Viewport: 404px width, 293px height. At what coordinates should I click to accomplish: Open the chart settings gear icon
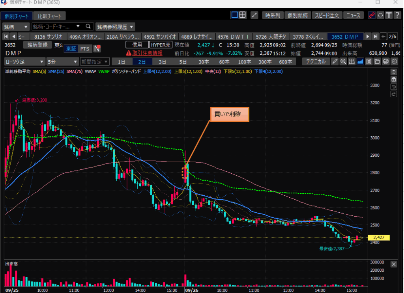(x=394, y=61)
